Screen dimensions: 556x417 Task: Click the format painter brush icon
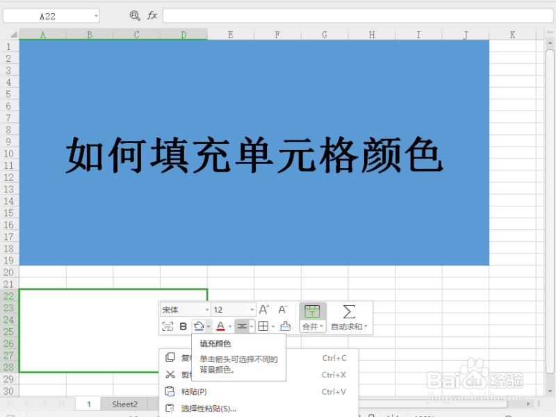(285, 326)
